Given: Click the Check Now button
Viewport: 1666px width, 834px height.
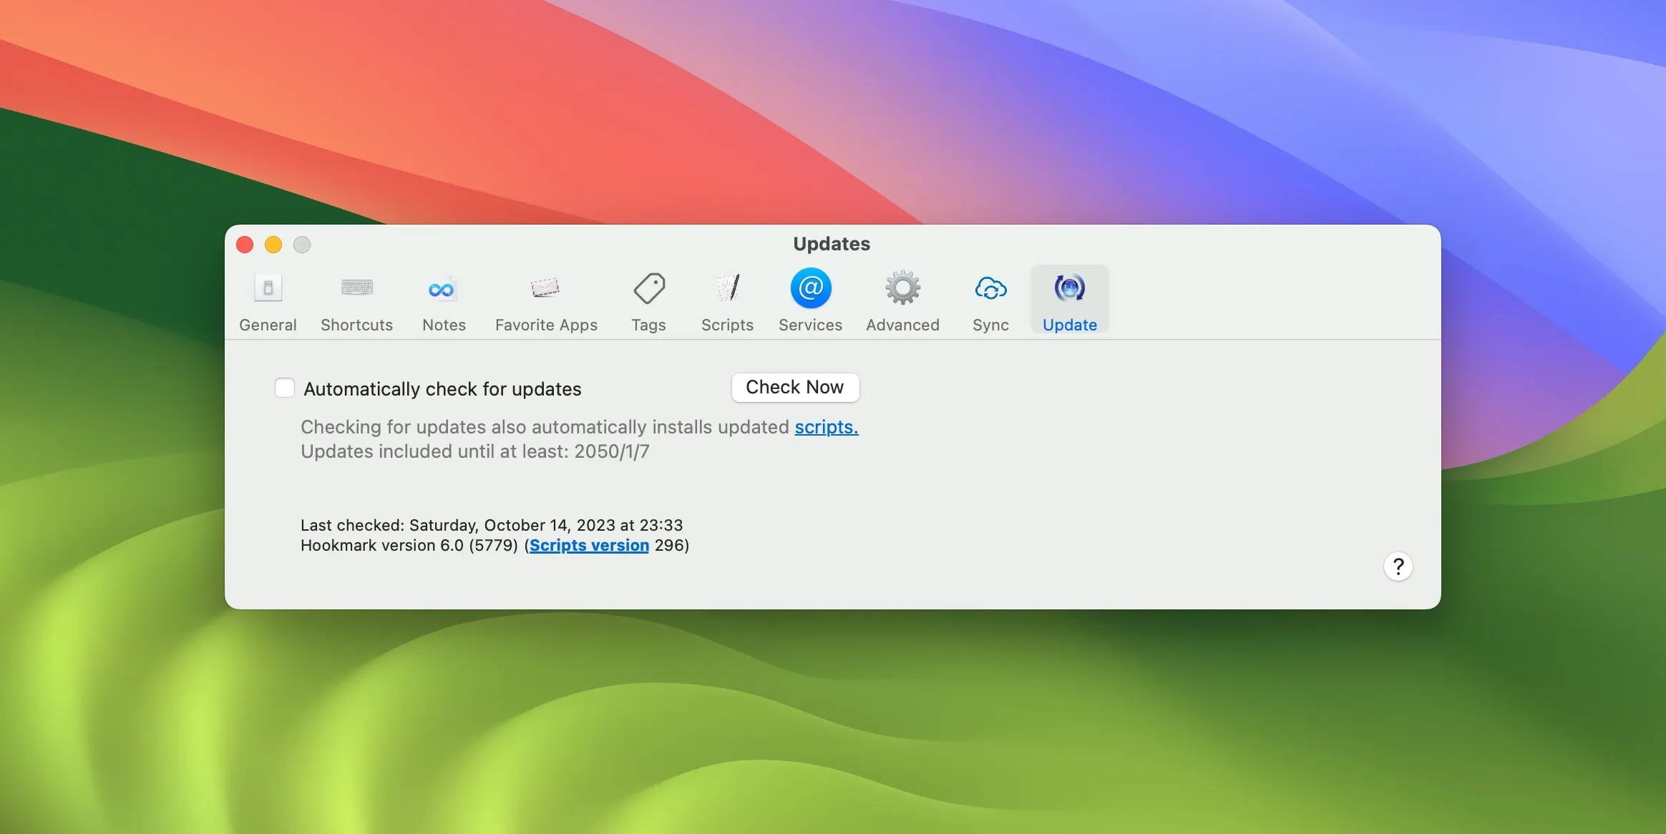Looking at the screenshot, I should point(794,387).
